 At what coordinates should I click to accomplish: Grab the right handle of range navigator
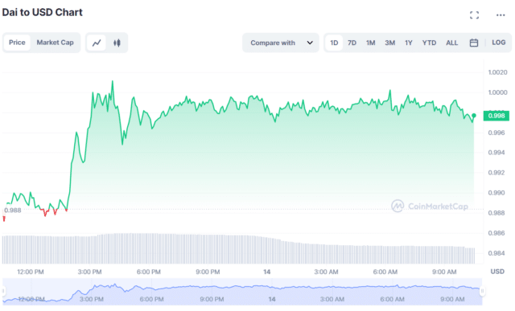[482, 291]
